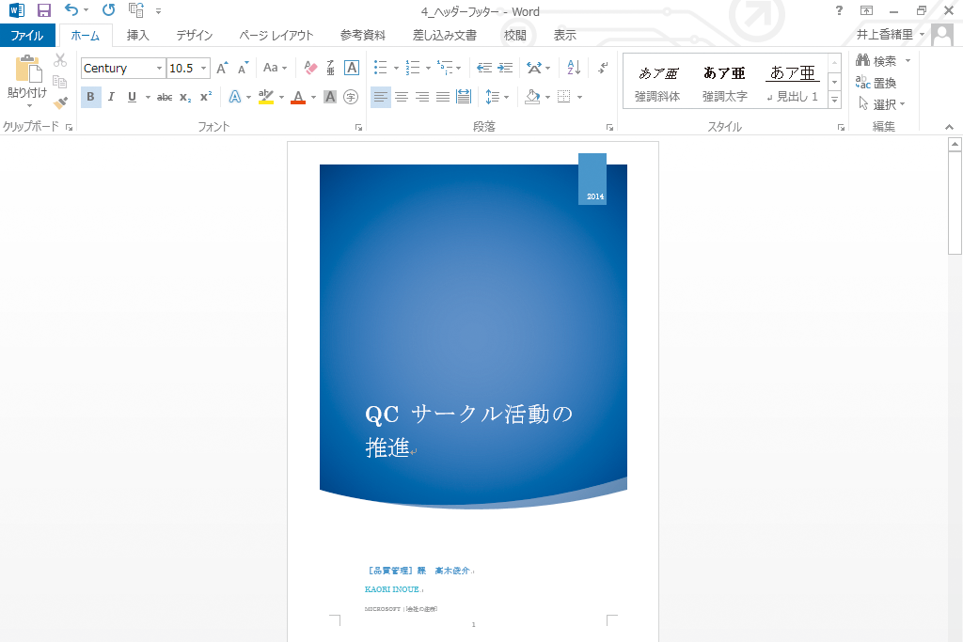
Task: Click 置換 replace button
Action: [876, 83]
